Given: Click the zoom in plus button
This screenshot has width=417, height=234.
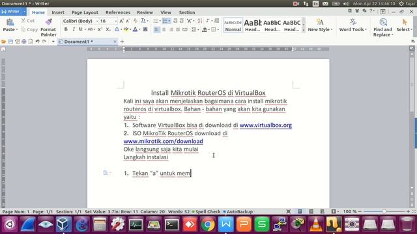Looking at the screenshot, I should [408, 211].
